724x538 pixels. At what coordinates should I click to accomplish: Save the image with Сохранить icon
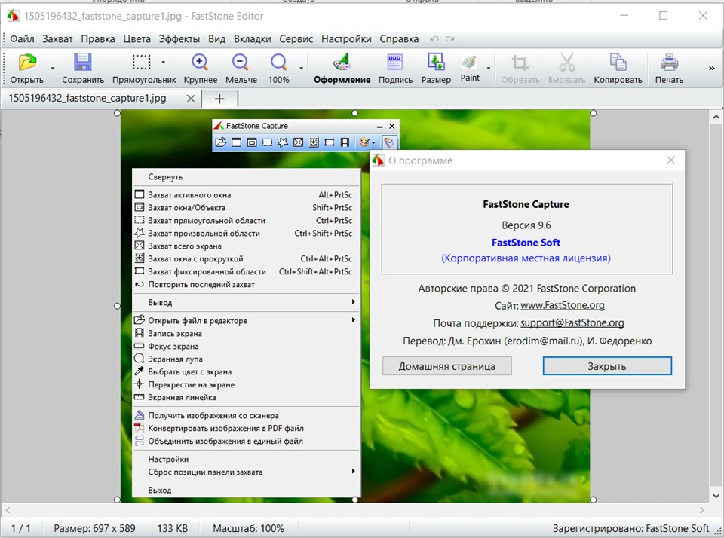(x=83, y=62)
